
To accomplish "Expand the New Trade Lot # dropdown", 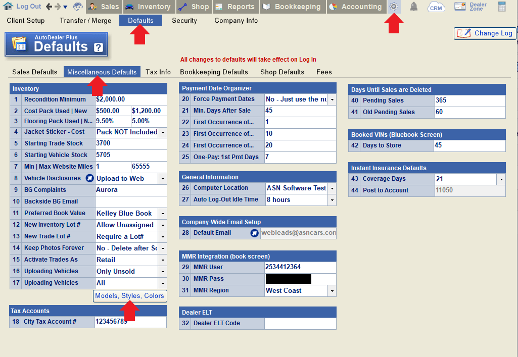I will point(163,237).
